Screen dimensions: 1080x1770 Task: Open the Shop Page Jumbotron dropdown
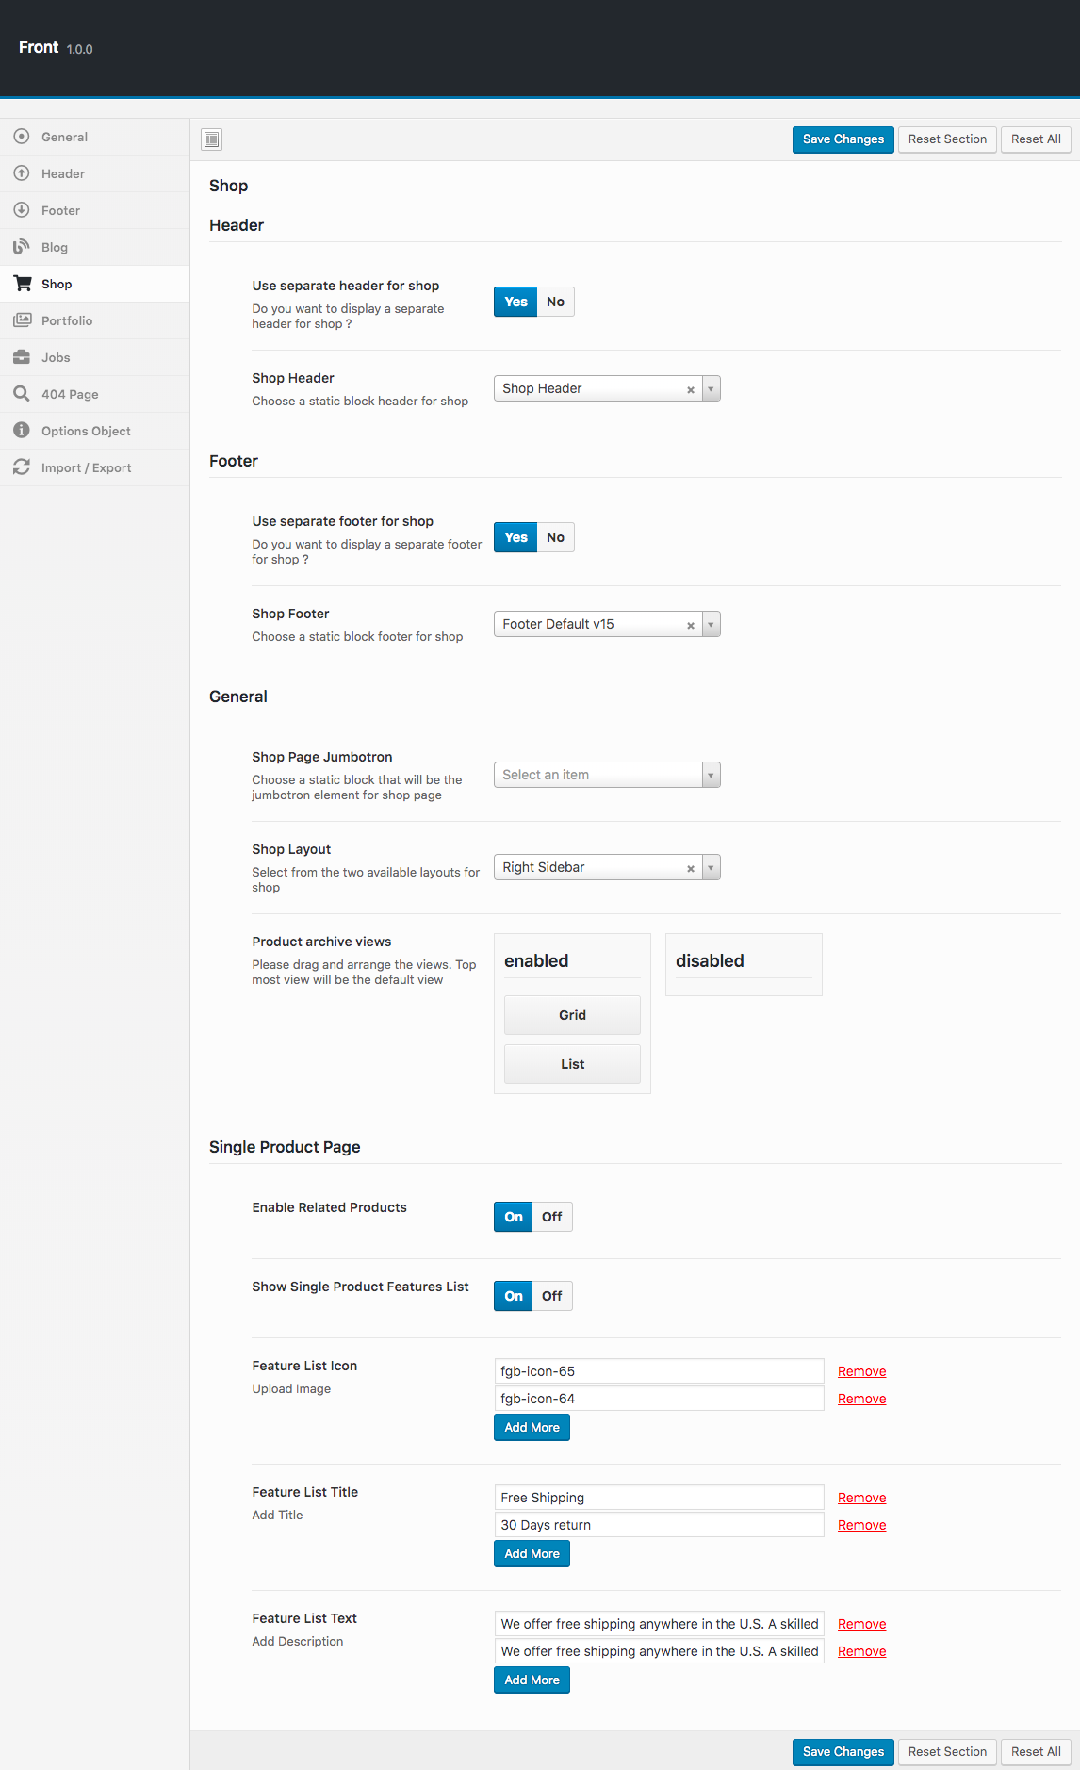click(x=607, y=775)
